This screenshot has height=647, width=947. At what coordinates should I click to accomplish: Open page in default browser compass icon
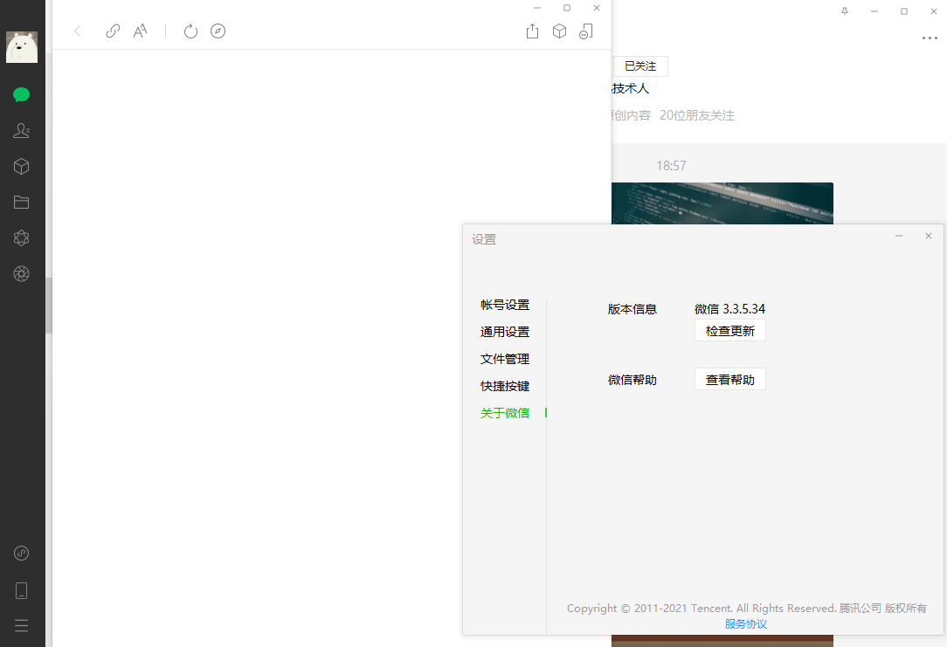pos(218,31)
